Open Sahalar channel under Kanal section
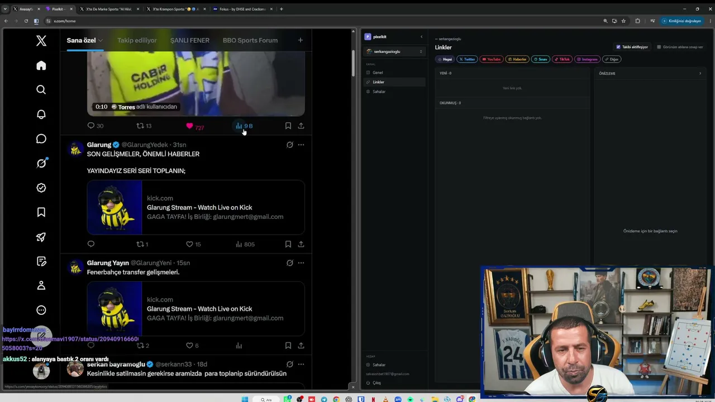Viewport: 715px width, 402px height. pos(394,92)
